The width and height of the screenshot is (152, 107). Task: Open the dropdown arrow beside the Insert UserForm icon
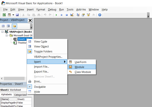(13, 15)
